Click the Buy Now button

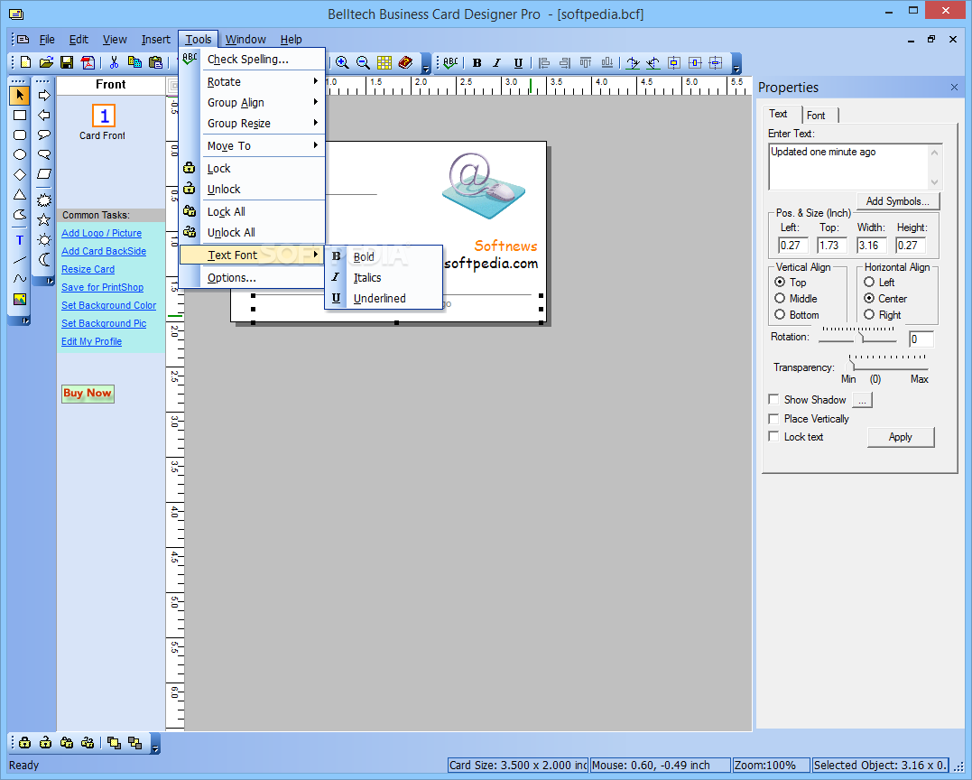(x=88, y=393)
